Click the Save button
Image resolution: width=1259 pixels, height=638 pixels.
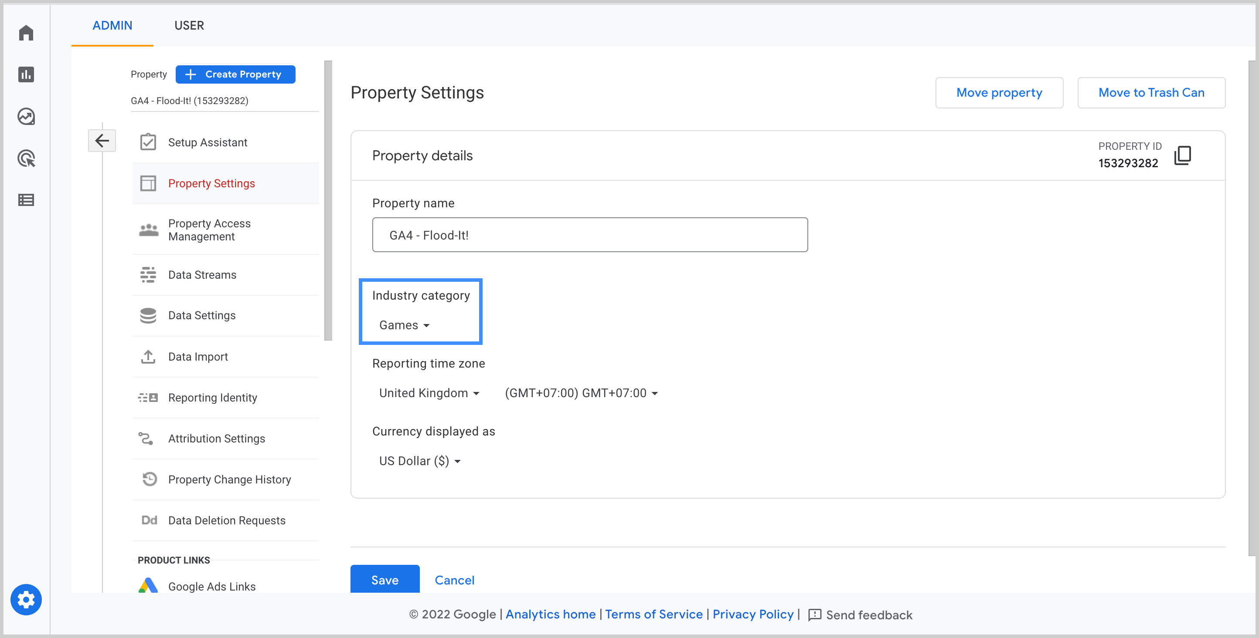pyautogui.click(x=385, y=579)
